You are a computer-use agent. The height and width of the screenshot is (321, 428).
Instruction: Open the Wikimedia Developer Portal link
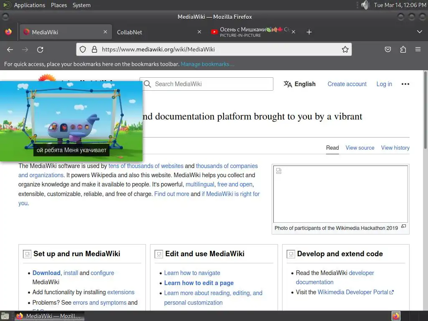pyautogui.click(x=355, y=292)
